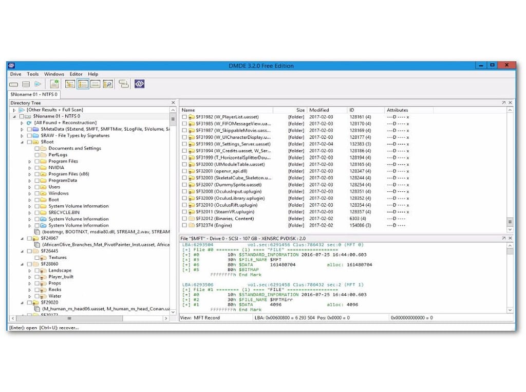Click the toolbar icon with green star

[x=54, y=84]
